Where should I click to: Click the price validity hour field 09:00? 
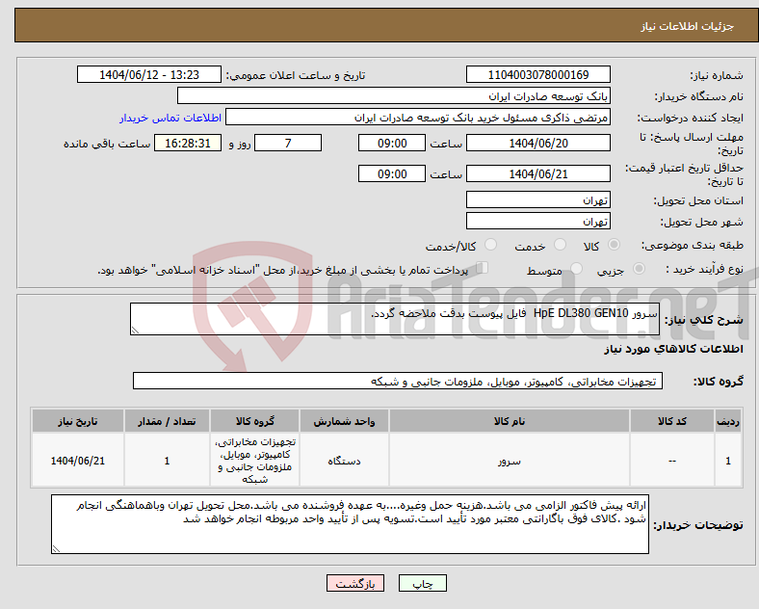[x=392, y=173]
